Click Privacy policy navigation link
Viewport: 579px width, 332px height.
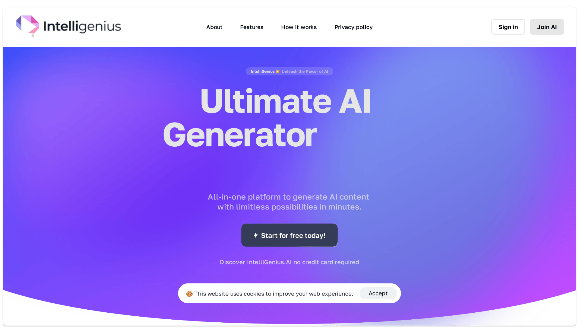[353, 27]
